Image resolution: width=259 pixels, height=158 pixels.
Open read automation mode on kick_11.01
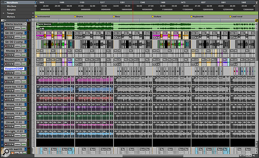click(23, 82)
